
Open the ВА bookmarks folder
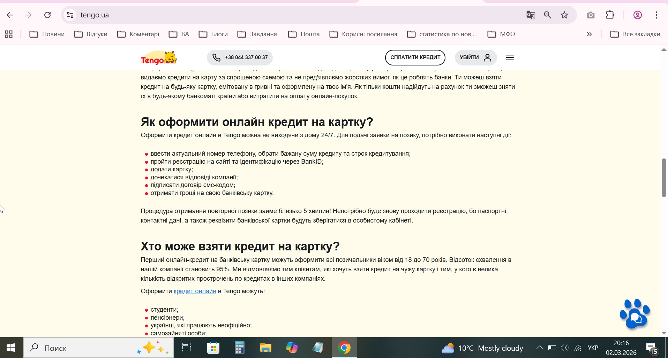coord(179,34)
